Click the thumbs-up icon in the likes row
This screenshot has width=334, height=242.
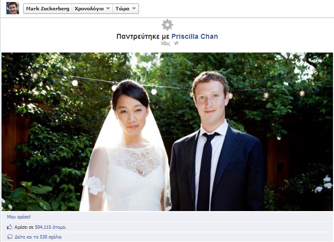click(9, 227)
